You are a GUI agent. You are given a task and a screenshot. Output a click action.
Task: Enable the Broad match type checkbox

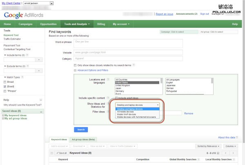tap(5, 82)
